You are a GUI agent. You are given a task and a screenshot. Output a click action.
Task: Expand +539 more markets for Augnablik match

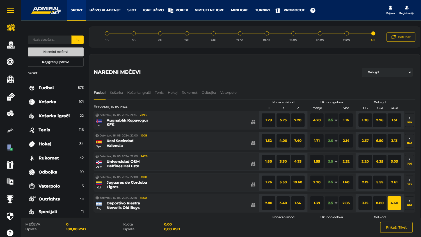click(x=409, y=120)
